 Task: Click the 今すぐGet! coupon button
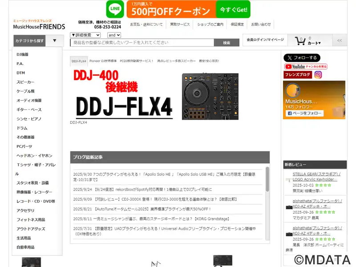[x=233, y=9]
